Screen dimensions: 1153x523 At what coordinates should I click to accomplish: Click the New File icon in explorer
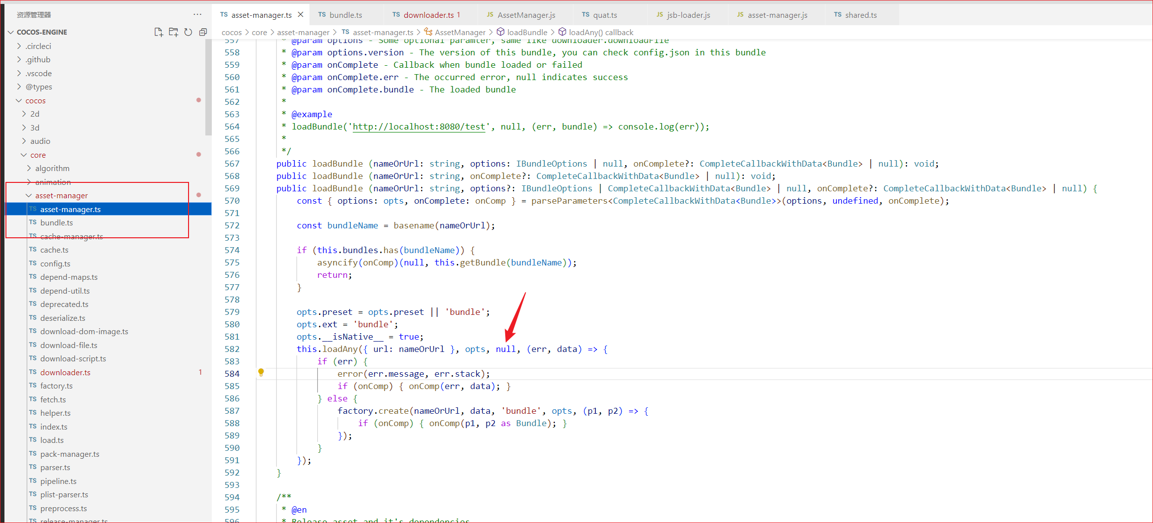point(158,32)
